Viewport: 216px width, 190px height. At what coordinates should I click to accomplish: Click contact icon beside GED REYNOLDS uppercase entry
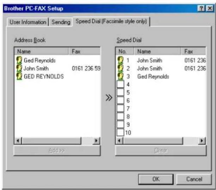pyautogui.click(x=19, y=76)
